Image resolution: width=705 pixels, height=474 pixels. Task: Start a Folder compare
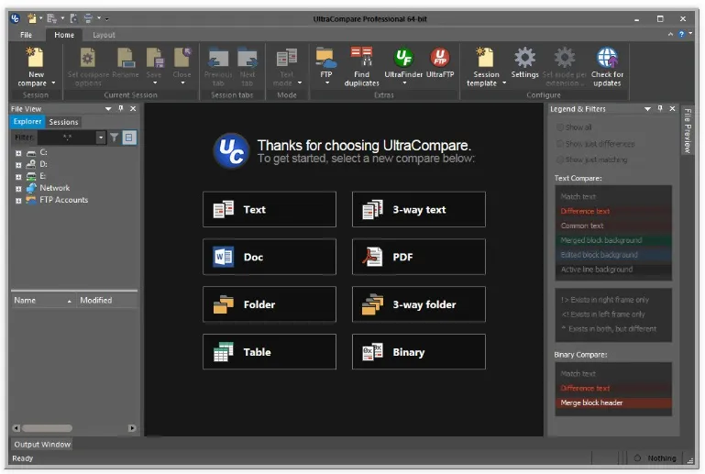pos(270,304)
